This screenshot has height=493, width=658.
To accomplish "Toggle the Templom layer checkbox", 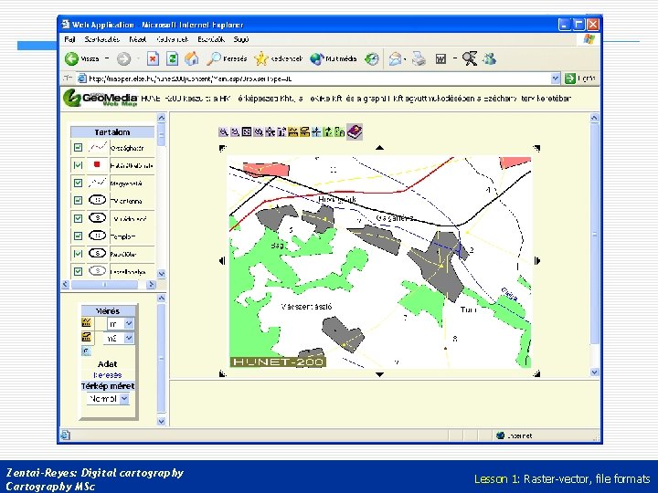I will (78, 236).
